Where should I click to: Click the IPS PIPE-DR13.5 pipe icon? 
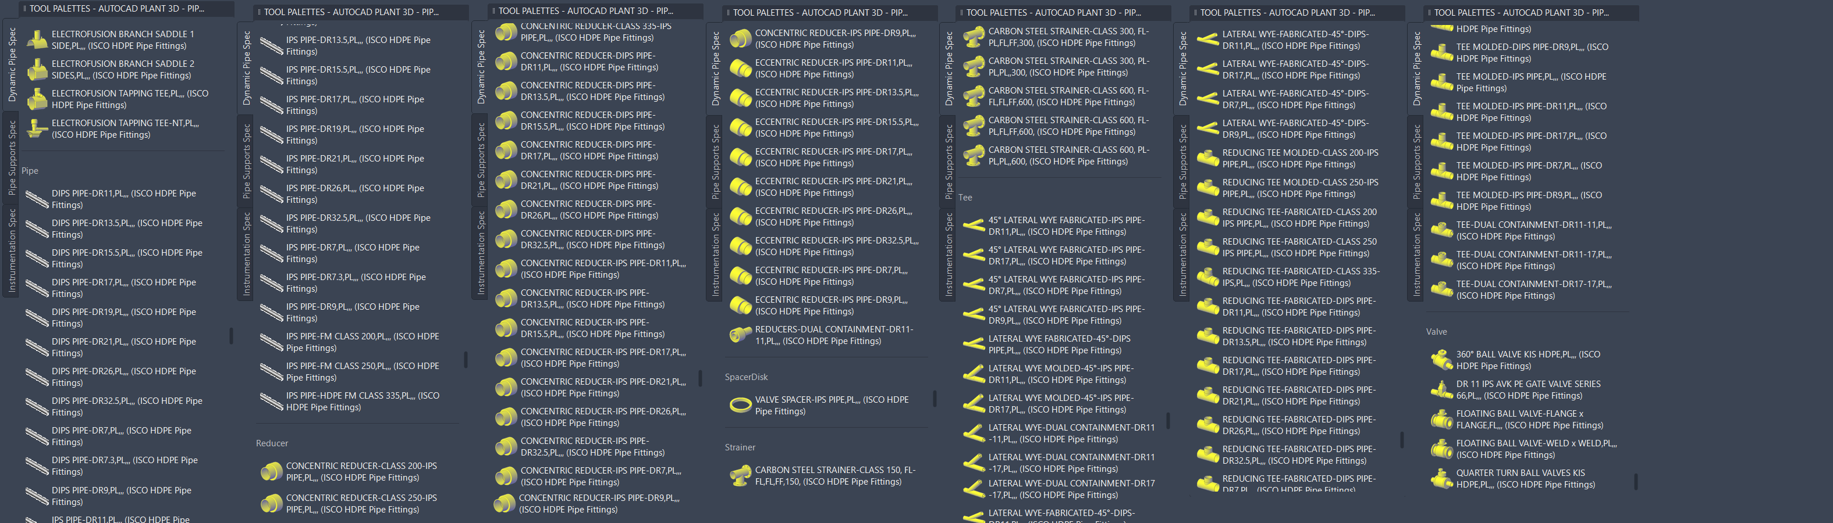(271, 45)
